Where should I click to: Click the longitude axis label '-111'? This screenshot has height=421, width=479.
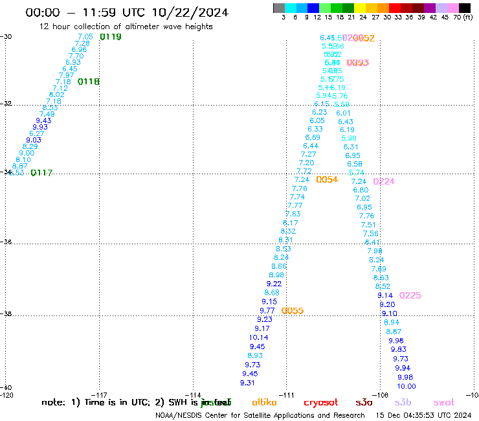286,395
